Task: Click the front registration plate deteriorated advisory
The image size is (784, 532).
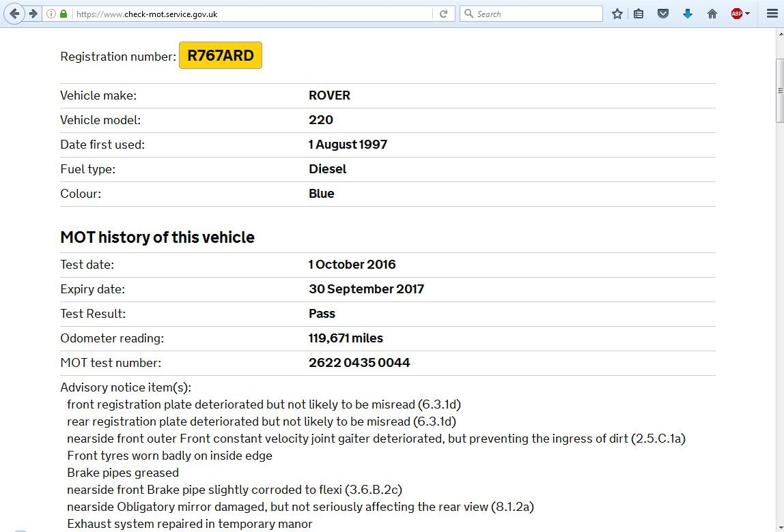Action: point(264,404)
